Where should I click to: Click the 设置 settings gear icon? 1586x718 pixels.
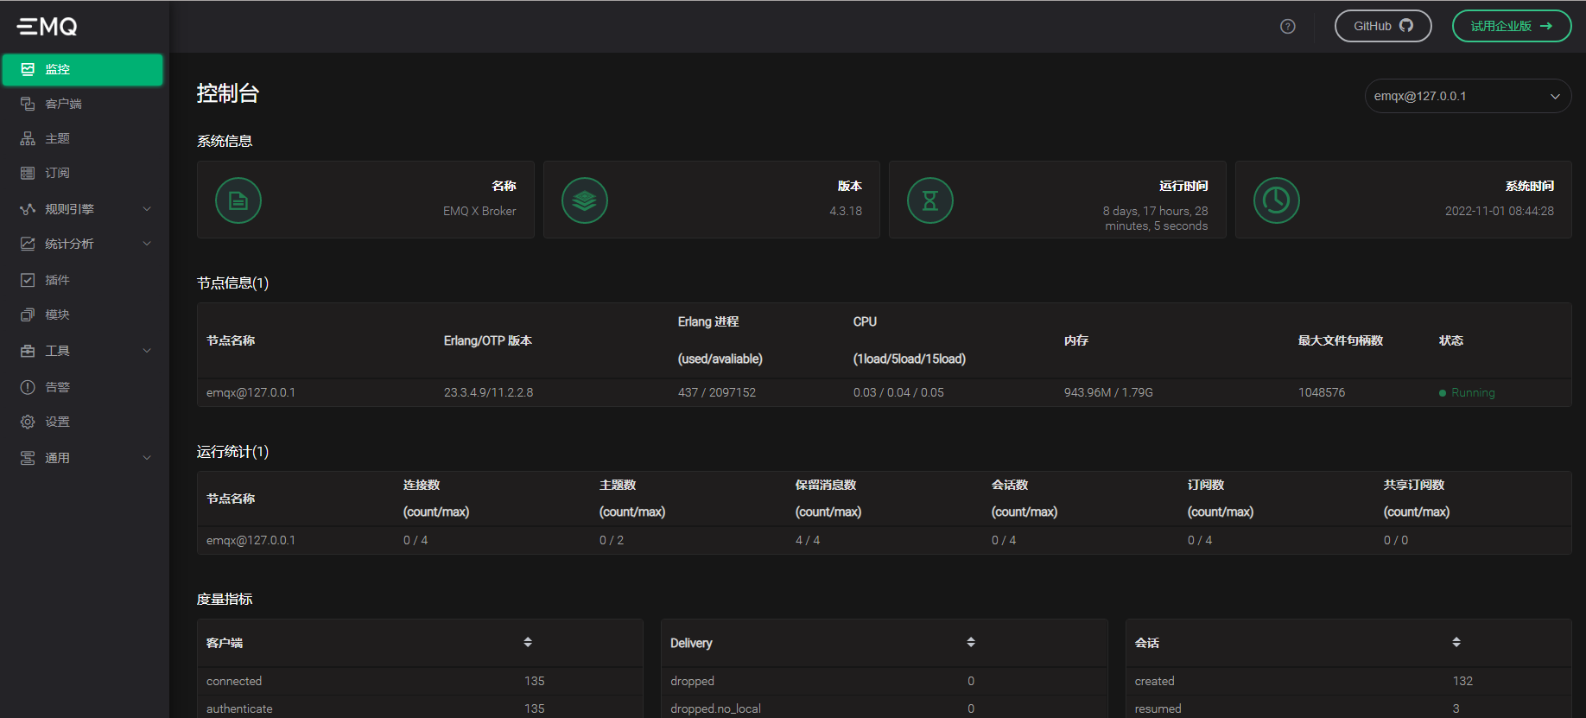28,422
